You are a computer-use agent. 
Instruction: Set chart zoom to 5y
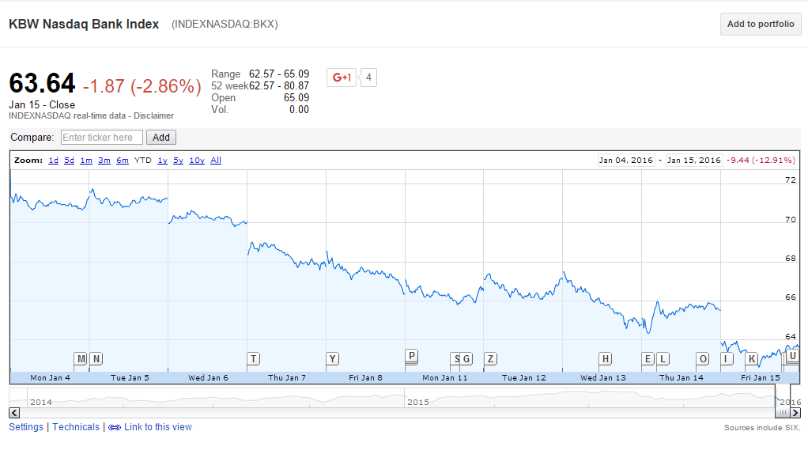[x=179, y=161]
